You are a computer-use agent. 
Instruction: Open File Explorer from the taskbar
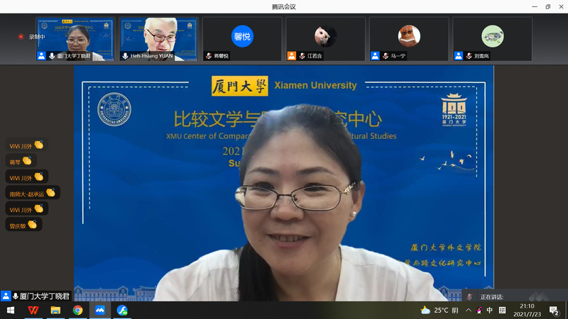tap(55, 310)
